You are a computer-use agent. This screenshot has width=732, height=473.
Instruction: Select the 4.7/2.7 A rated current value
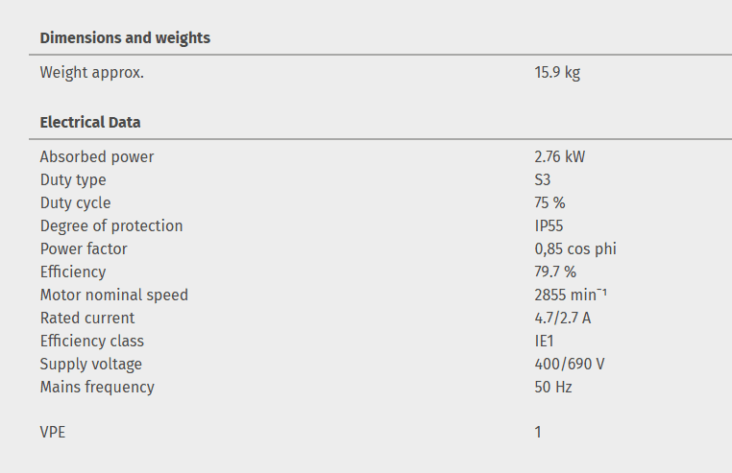tap(563, 318)
